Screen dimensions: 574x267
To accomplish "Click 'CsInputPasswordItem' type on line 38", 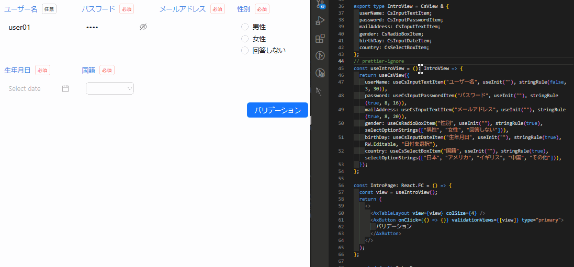I will pyautogui.click(x=414, y=20).
